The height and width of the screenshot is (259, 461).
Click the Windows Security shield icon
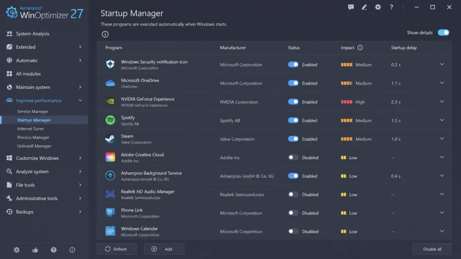click(110, 64)
